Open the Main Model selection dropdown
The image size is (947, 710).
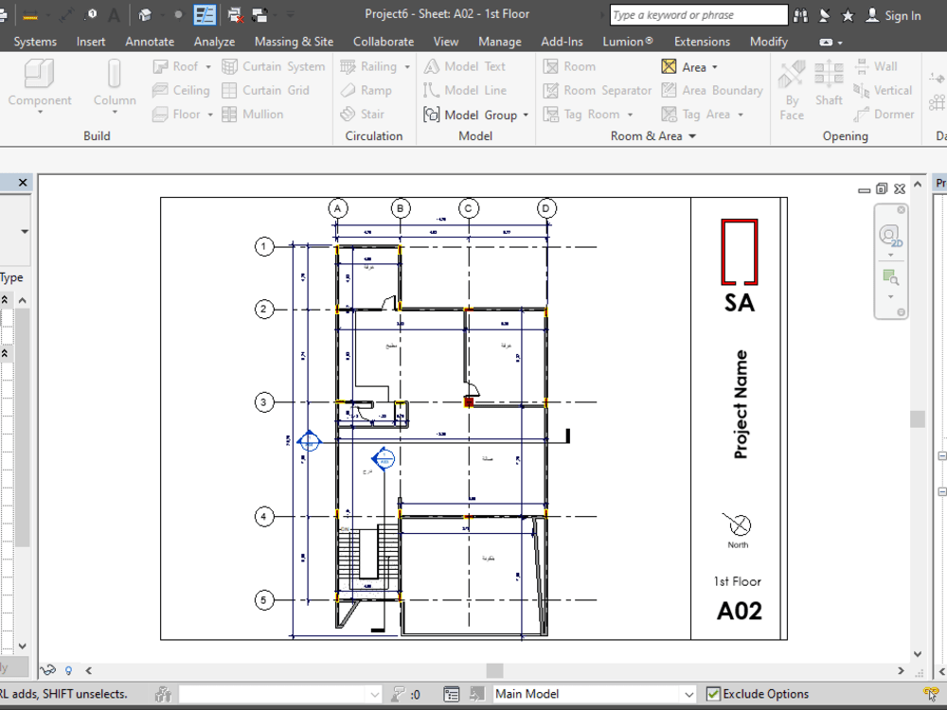click(x=688, y=693)
